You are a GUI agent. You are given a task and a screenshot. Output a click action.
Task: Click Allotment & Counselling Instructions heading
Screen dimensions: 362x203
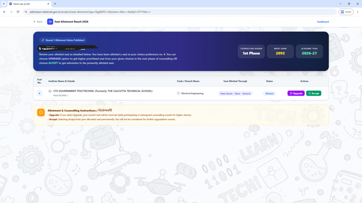80,110
